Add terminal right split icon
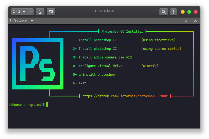 (40, 12)
